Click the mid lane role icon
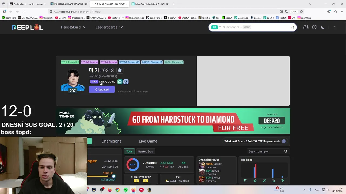This screenshot has height=194, width=346. pyautogui.click(x=264, y=181)
